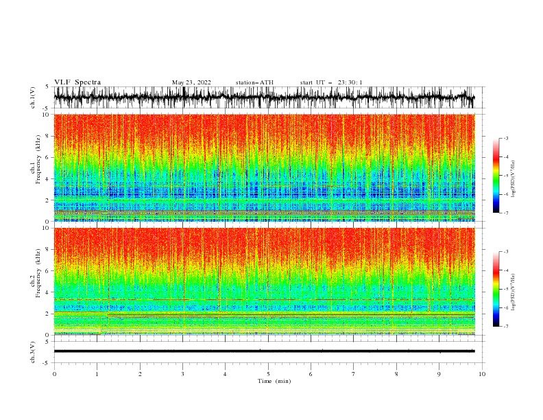543x420 pixels.
Task: Click the 'start UT = 23:30:1' text
Action: 331,82
